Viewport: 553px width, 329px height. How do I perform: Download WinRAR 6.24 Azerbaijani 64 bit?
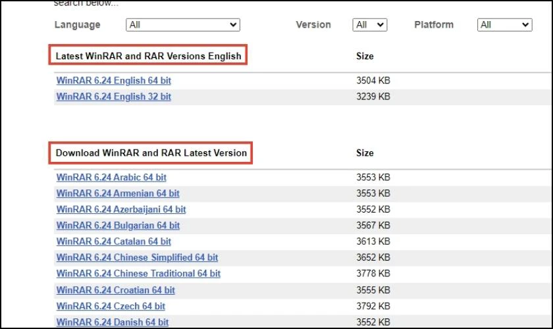(121, 209)
